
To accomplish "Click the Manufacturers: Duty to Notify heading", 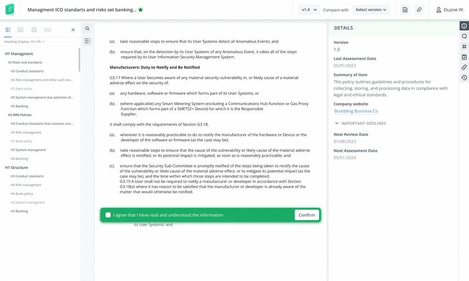I will click(x=155, y=67).
